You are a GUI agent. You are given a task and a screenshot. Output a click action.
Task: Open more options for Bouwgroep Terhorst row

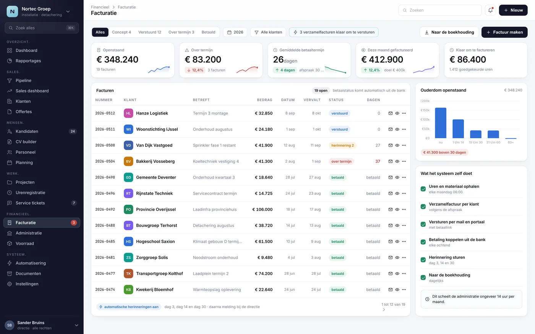tap(404, 226)
